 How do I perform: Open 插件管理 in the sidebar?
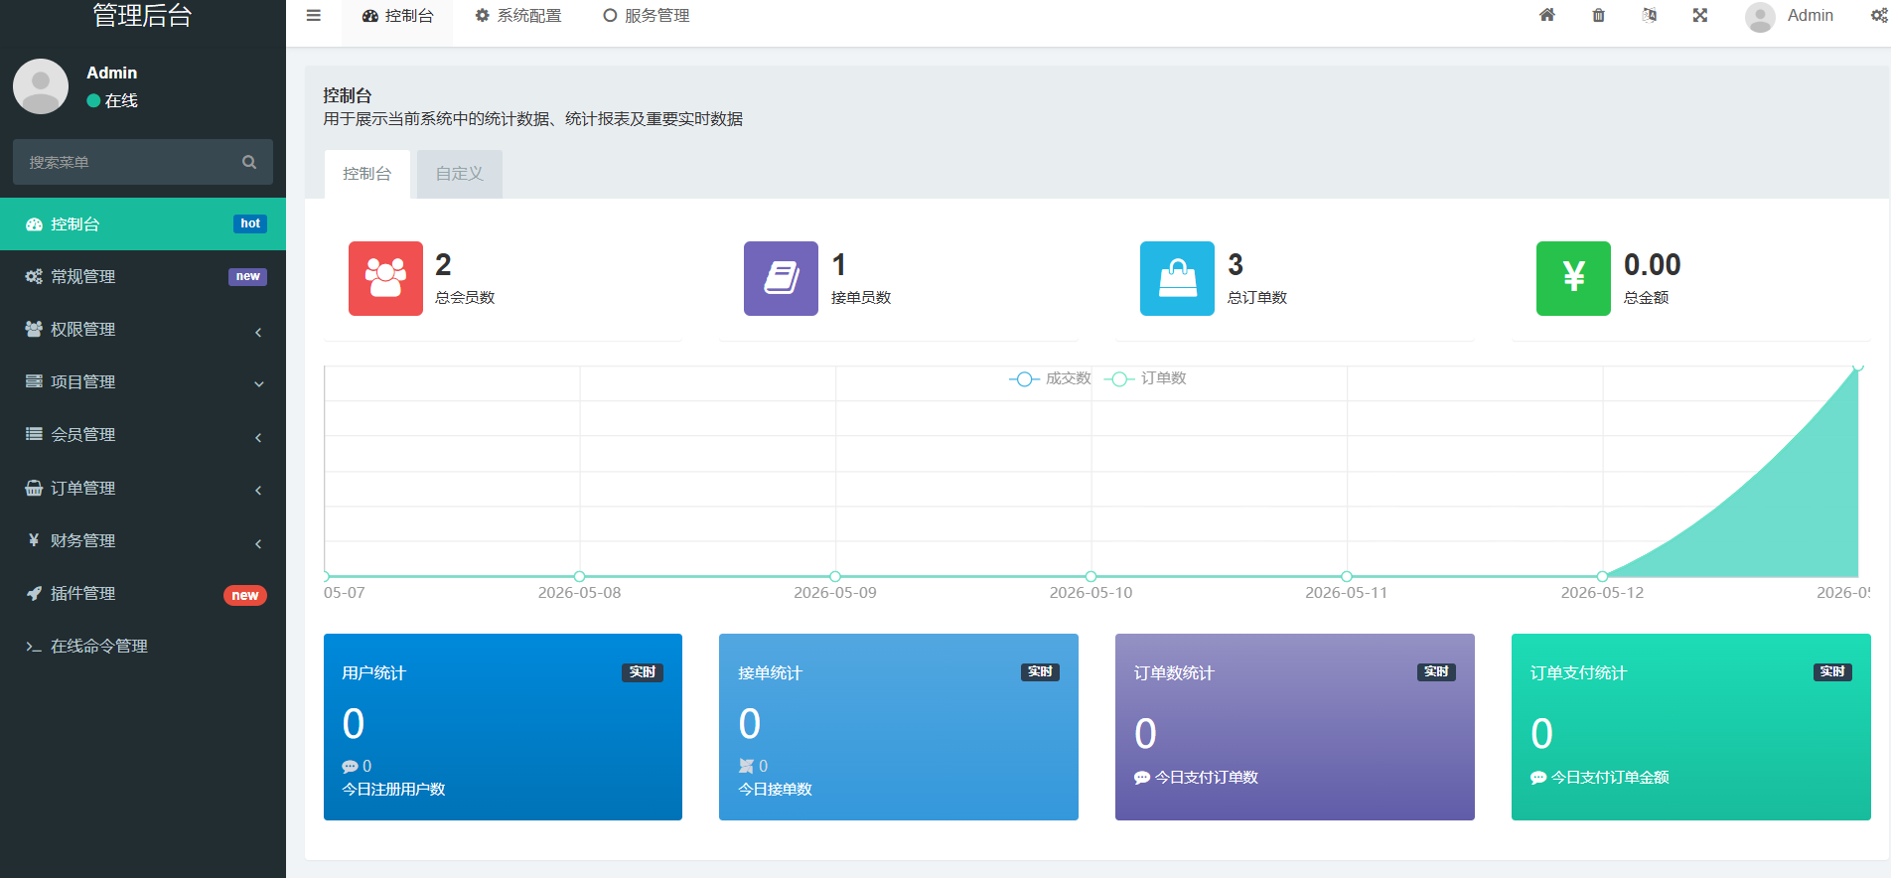143,594
